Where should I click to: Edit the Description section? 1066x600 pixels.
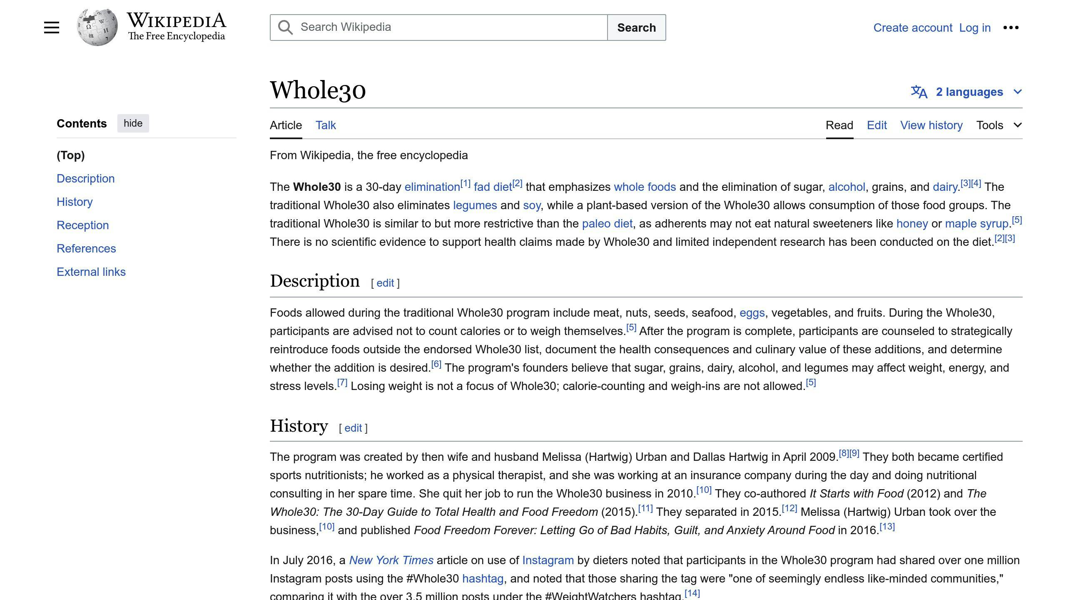pos(385,283)
